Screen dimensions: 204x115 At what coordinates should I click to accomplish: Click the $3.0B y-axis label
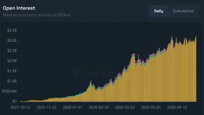tap(12, 40)
